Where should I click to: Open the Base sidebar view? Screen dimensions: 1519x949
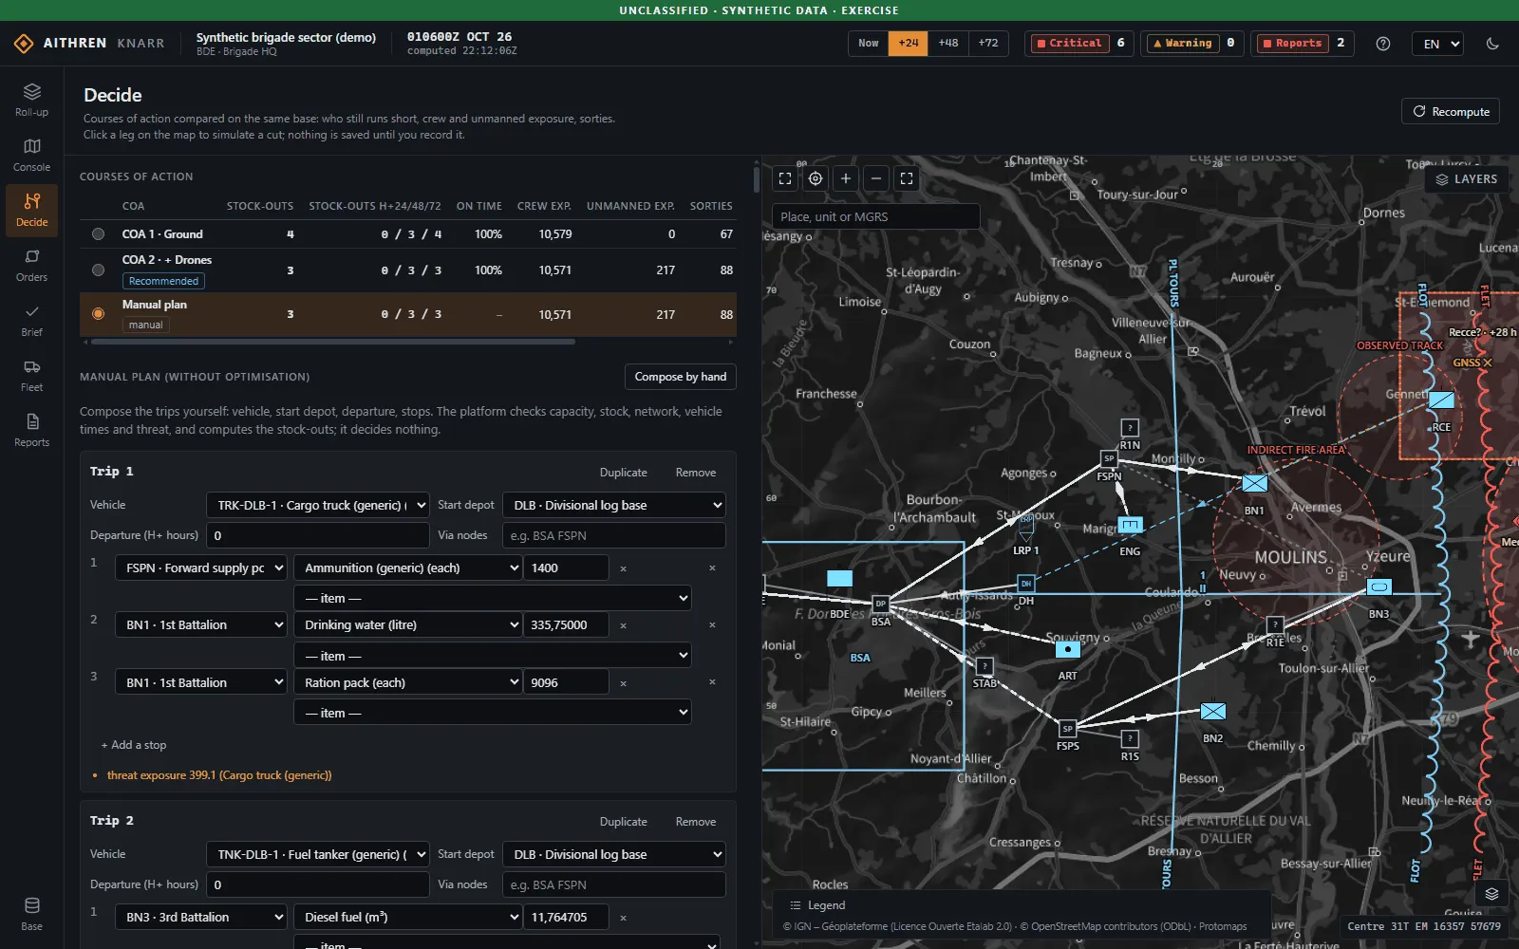coord(31,914)
